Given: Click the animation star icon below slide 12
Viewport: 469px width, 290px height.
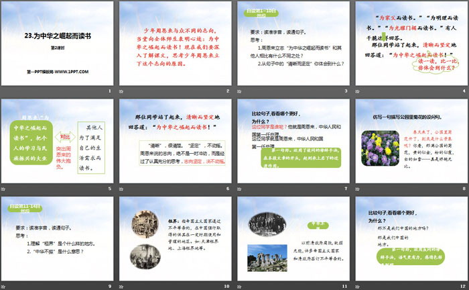Looking at the screenshot, I should pos(357,287).
